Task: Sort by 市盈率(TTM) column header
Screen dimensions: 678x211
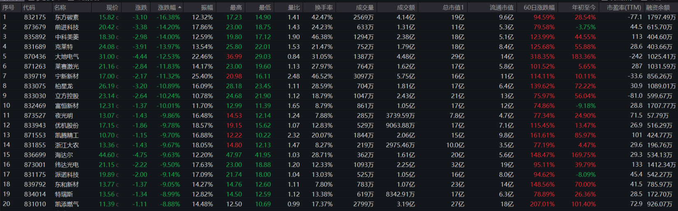Action: (x=624, y=7)
